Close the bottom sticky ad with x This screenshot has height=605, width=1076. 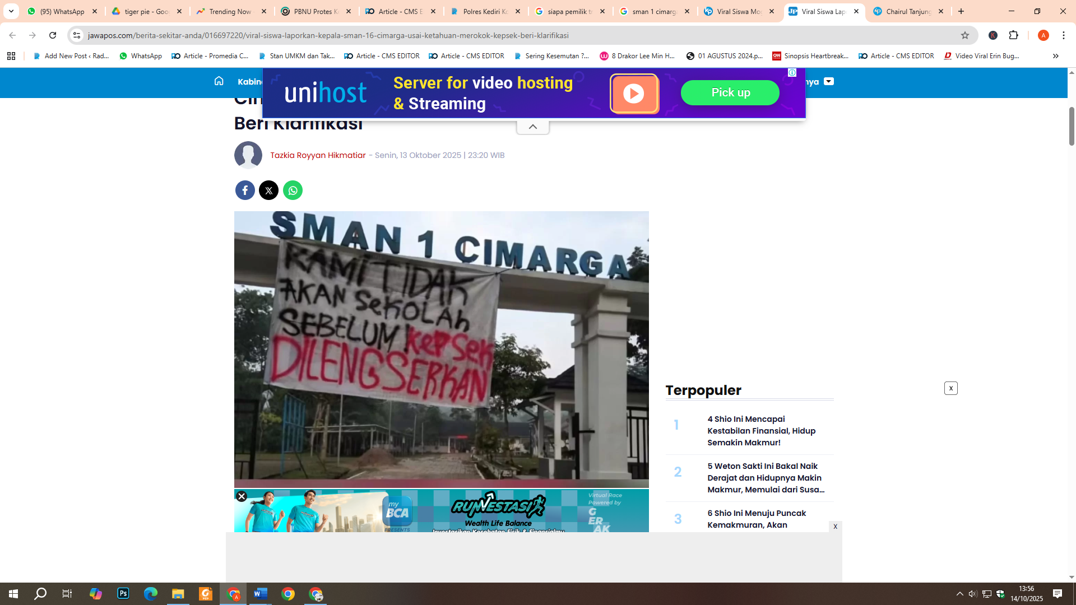pyautogui.click(x=835, y=527)
